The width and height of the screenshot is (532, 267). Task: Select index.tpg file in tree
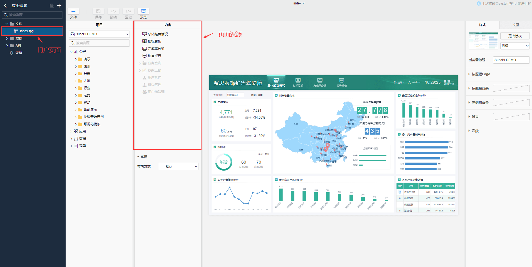point(27,31)
